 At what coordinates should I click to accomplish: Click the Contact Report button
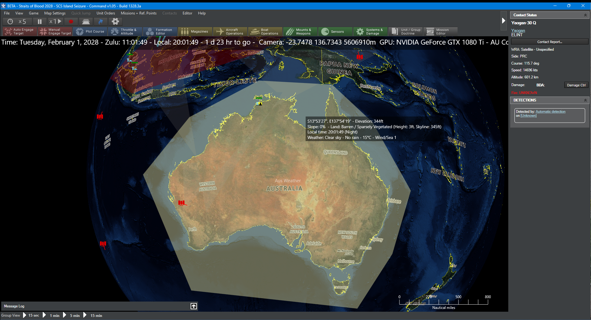(549, 42)
